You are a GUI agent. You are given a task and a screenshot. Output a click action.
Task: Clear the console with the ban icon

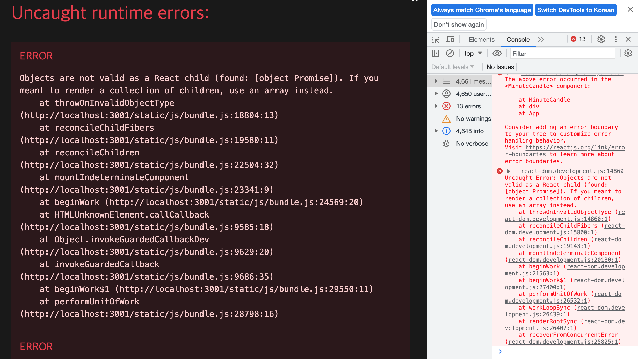pos(450,54)
